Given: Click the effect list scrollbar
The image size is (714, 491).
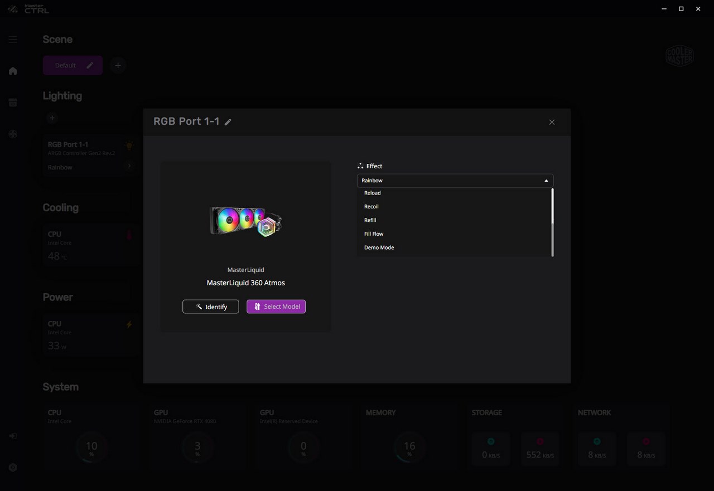Looking at the screenshot, I should [552, 222].
